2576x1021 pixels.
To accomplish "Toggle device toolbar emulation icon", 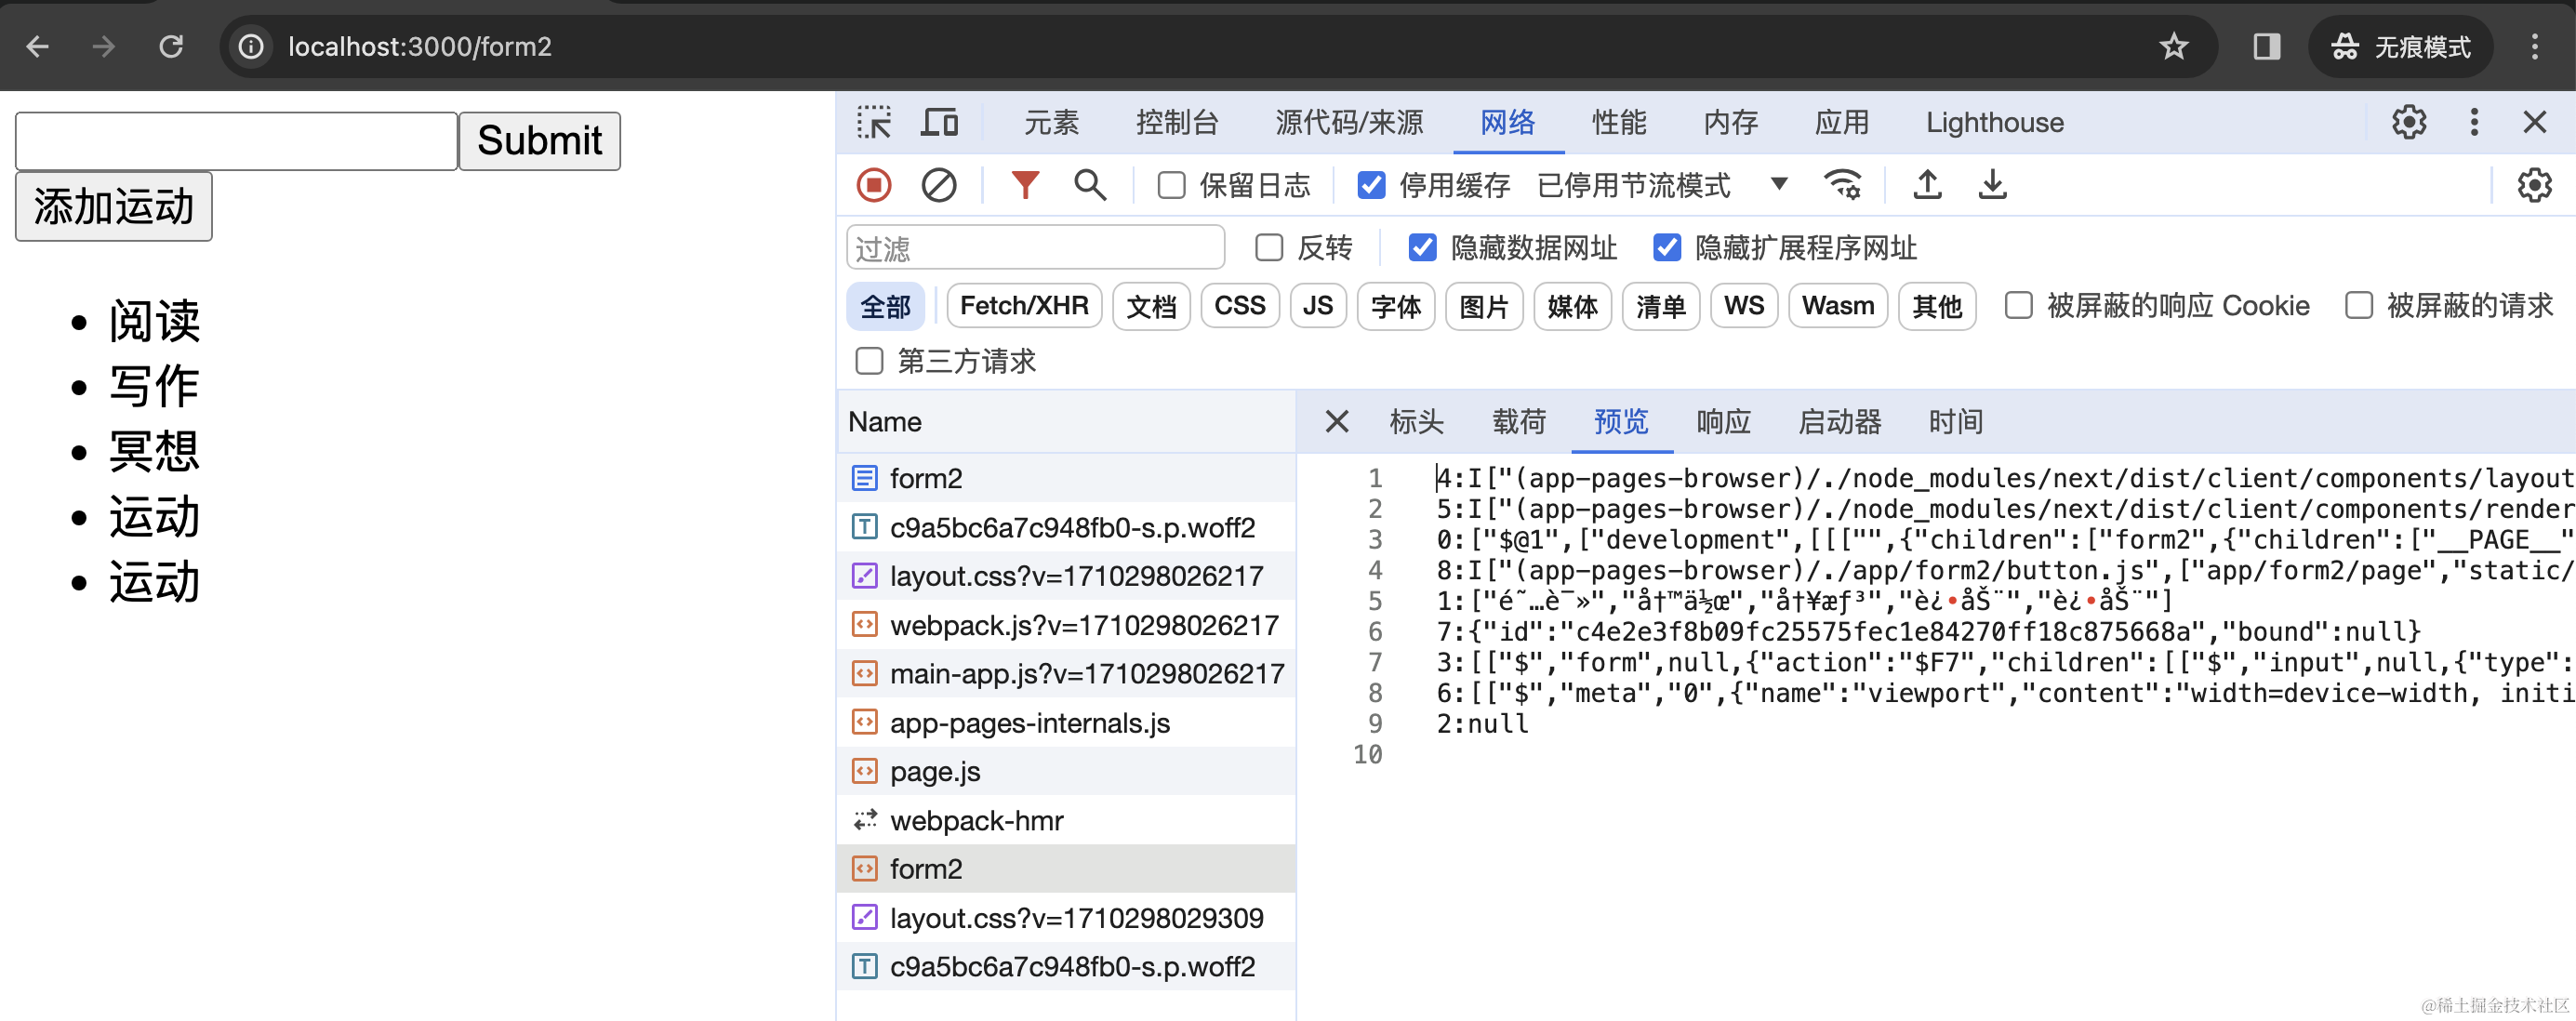I will point(939,123).
